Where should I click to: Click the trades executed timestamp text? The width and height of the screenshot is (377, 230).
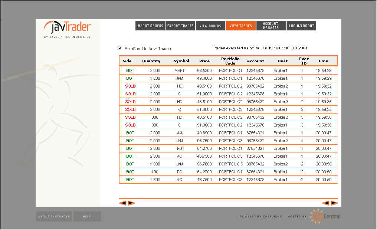[x=260, y=48]
